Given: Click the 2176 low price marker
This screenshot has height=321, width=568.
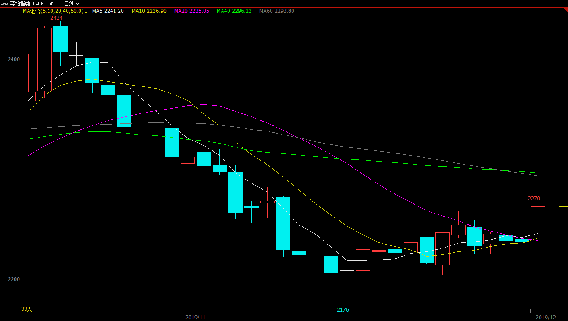Looking at the screenshot, I should (343, 310).
